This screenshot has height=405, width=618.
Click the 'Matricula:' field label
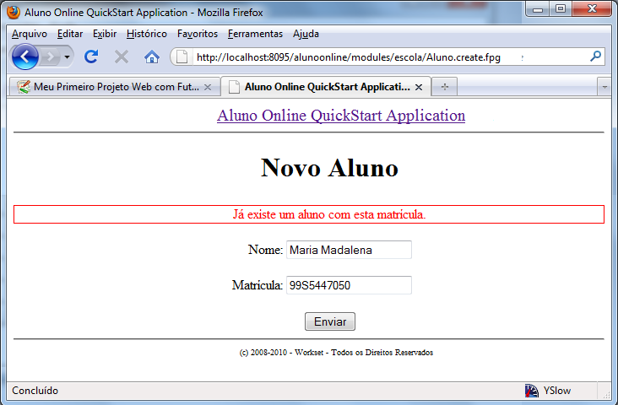[257, 285]
